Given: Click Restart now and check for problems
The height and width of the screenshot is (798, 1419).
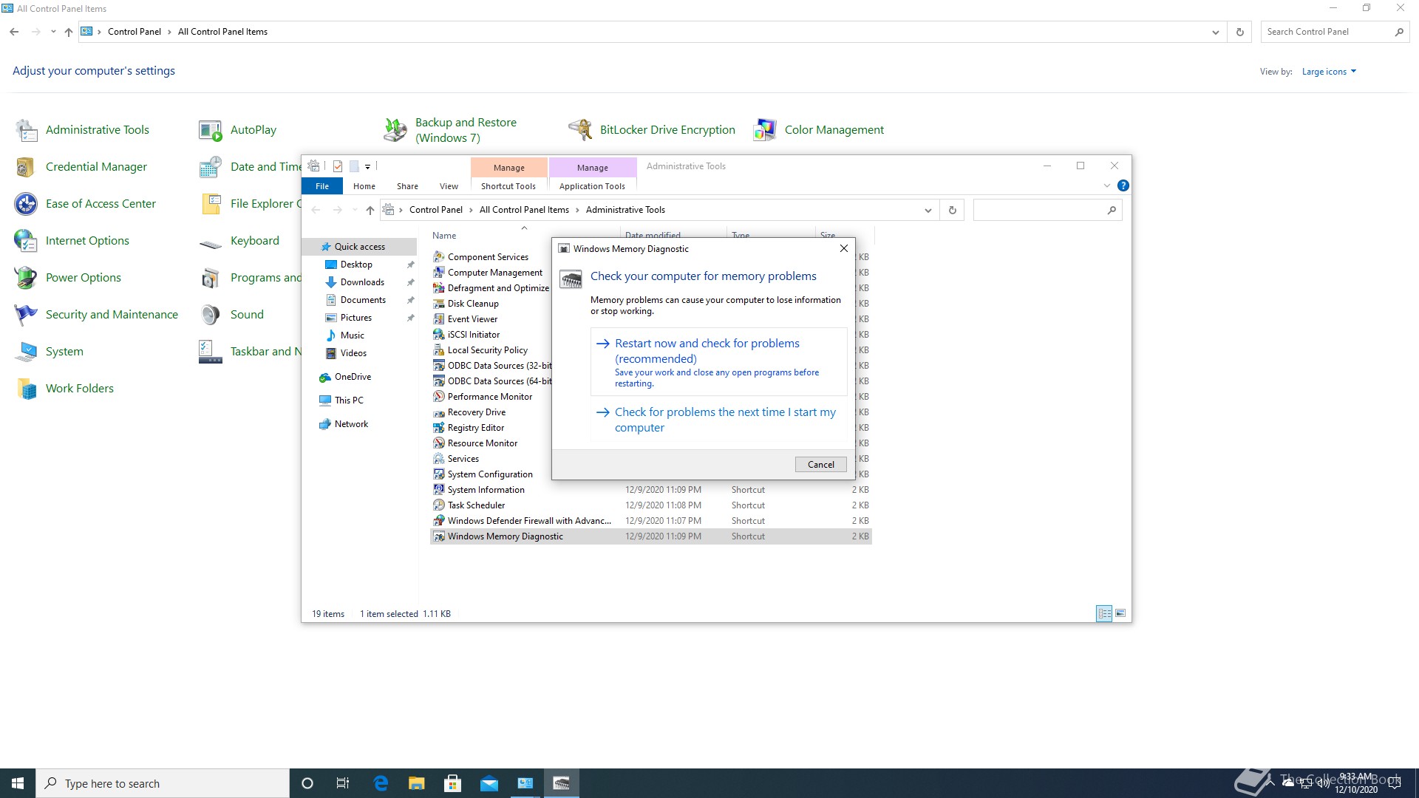Looking at the screenshot, I should 718,362.
